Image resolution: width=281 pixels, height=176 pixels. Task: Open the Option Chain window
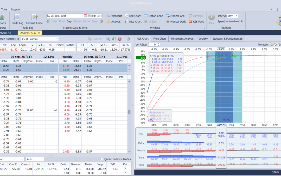pos(154,16)
